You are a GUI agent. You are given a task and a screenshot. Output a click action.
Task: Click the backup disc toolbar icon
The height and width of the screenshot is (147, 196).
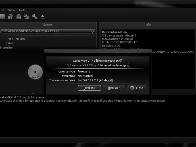point(19,17)
